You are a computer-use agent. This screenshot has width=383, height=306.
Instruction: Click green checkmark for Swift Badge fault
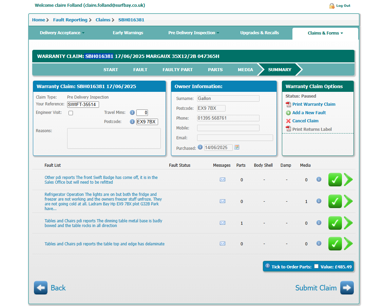click(335, 180)
